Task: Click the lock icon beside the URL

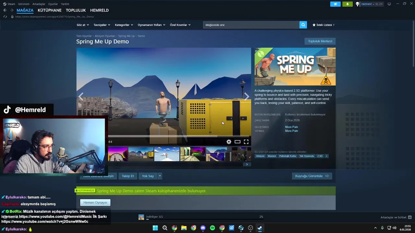Action: (x=12, y=17)
